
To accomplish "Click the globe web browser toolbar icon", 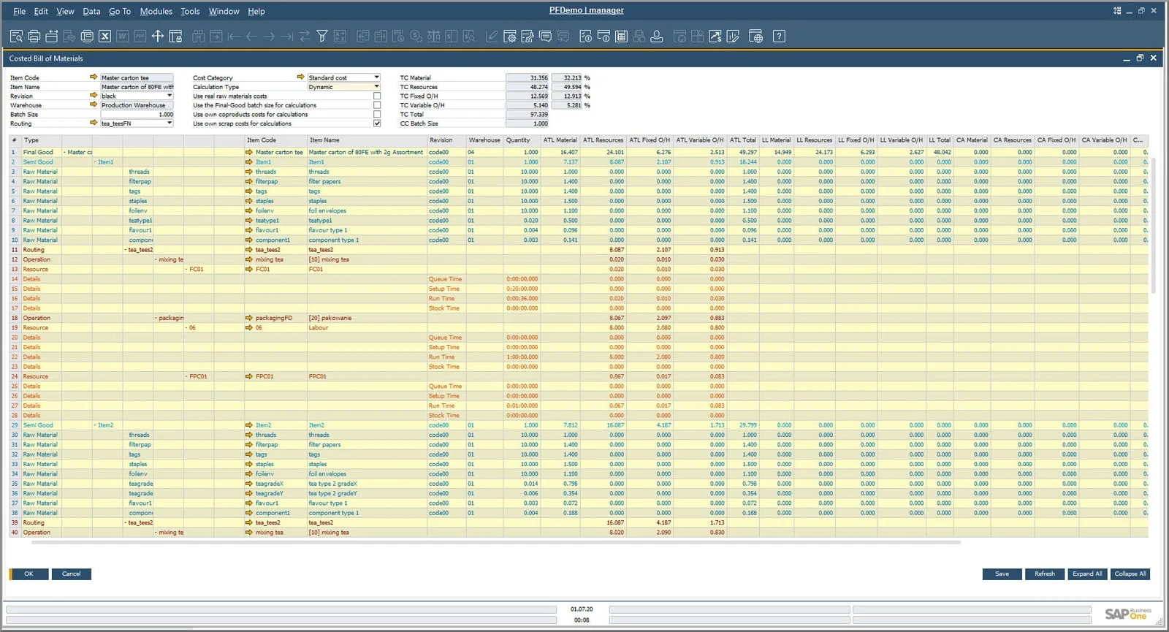I will pos(756,36).
